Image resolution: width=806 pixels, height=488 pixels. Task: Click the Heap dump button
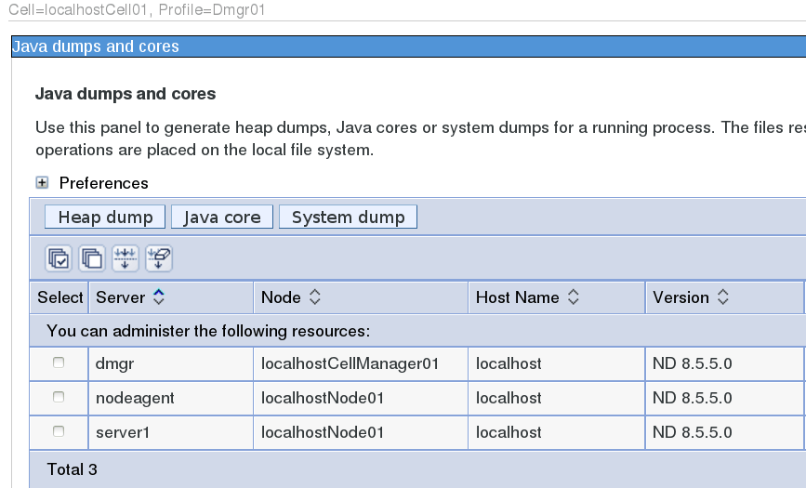(105, 217)
